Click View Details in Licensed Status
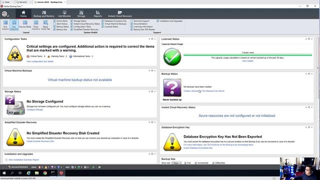This screenshot has height=180, width=320. click(x=247, y=61)
